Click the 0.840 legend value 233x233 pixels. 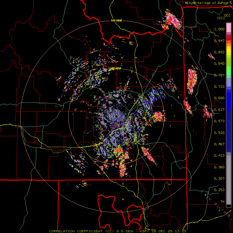[x=219, y=63]
